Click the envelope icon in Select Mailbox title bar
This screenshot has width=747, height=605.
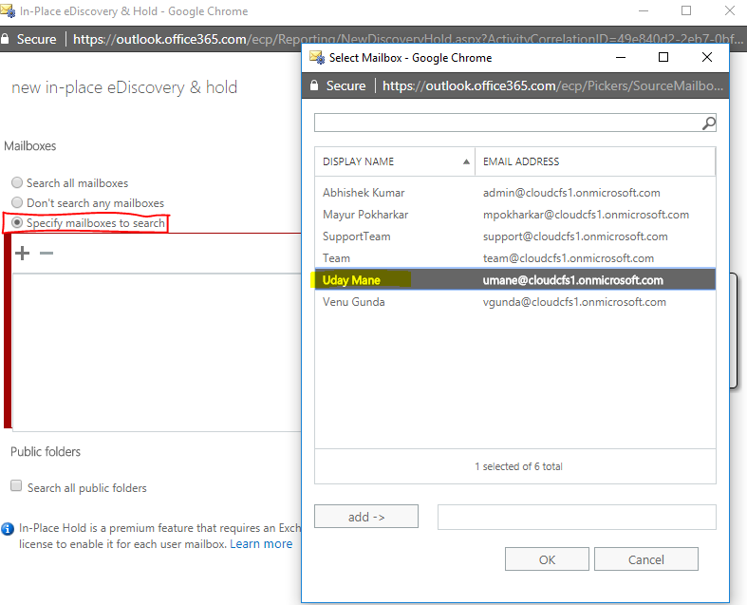(x=316, y=57)
